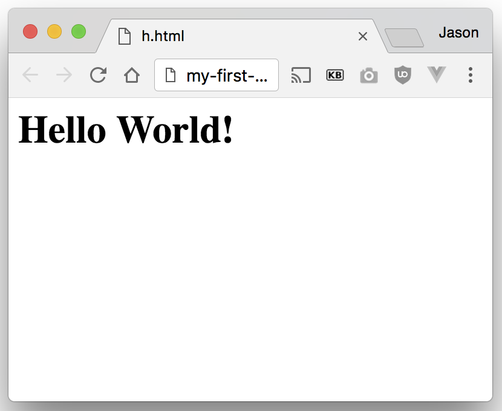Viewport: 502px width, 411px height.
Task: Maximize the window with green button
Action: coord(79,31)
